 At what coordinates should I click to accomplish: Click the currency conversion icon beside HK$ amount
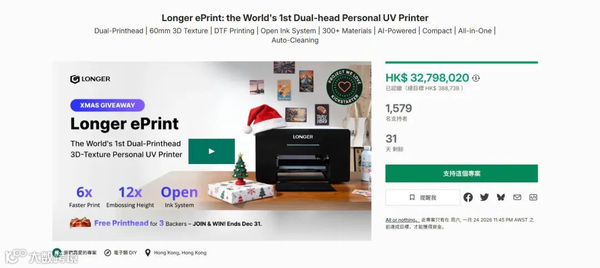click(476, 78)
